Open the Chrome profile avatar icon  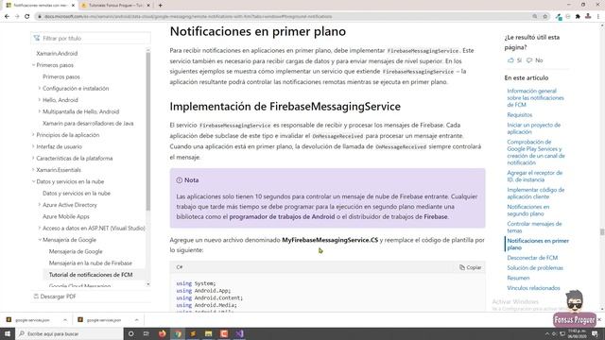588,16
